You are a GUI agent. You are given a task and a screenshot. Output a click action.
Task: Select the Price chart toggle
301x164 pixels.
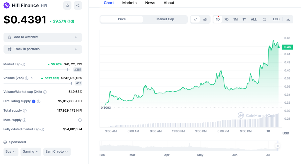click(x=122, y=19)
